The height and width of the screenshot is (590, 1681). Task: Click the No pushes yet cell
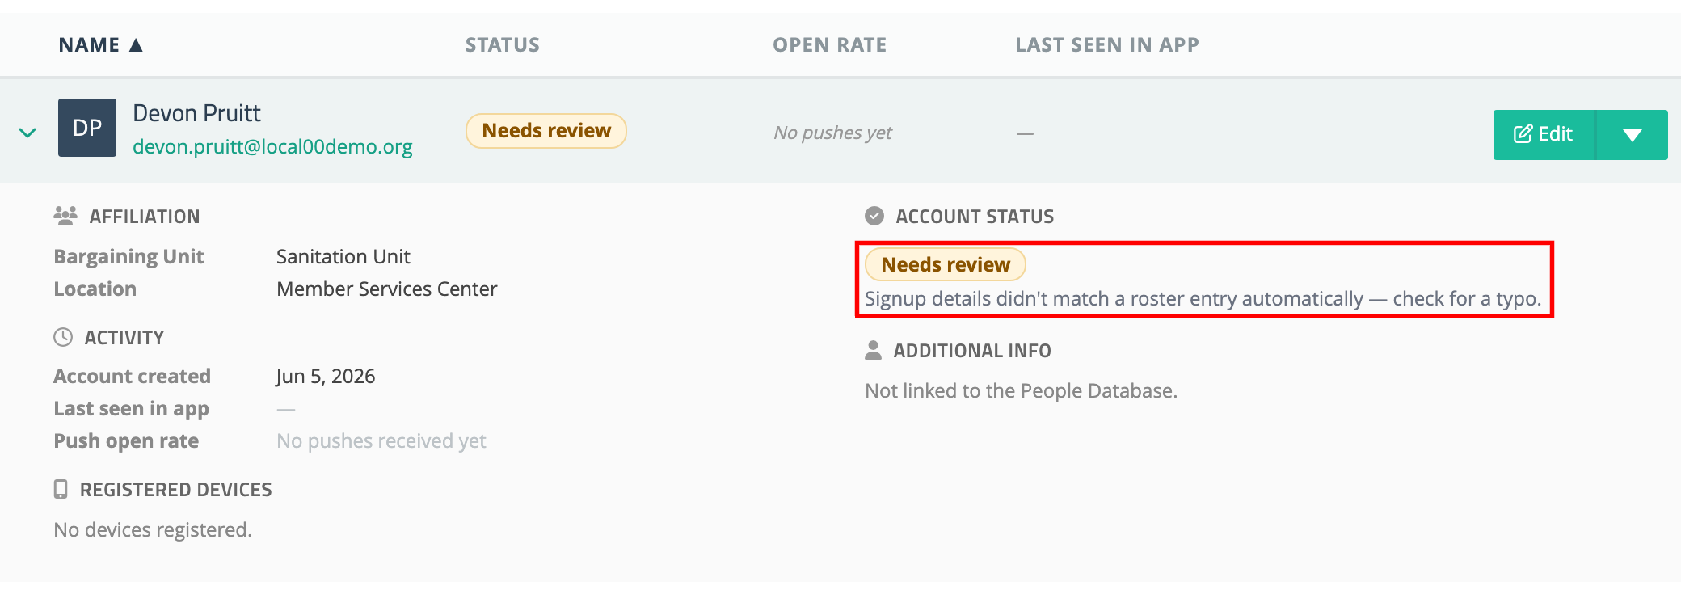click(x=832, y=133)
